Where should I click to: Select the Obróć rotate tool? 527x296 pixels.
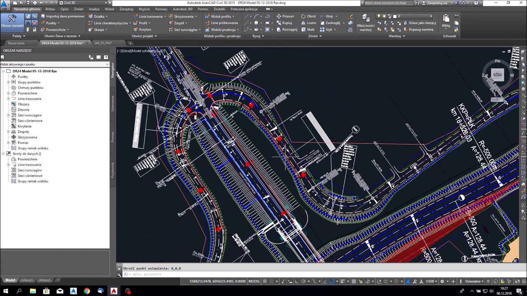coord(309,16)
